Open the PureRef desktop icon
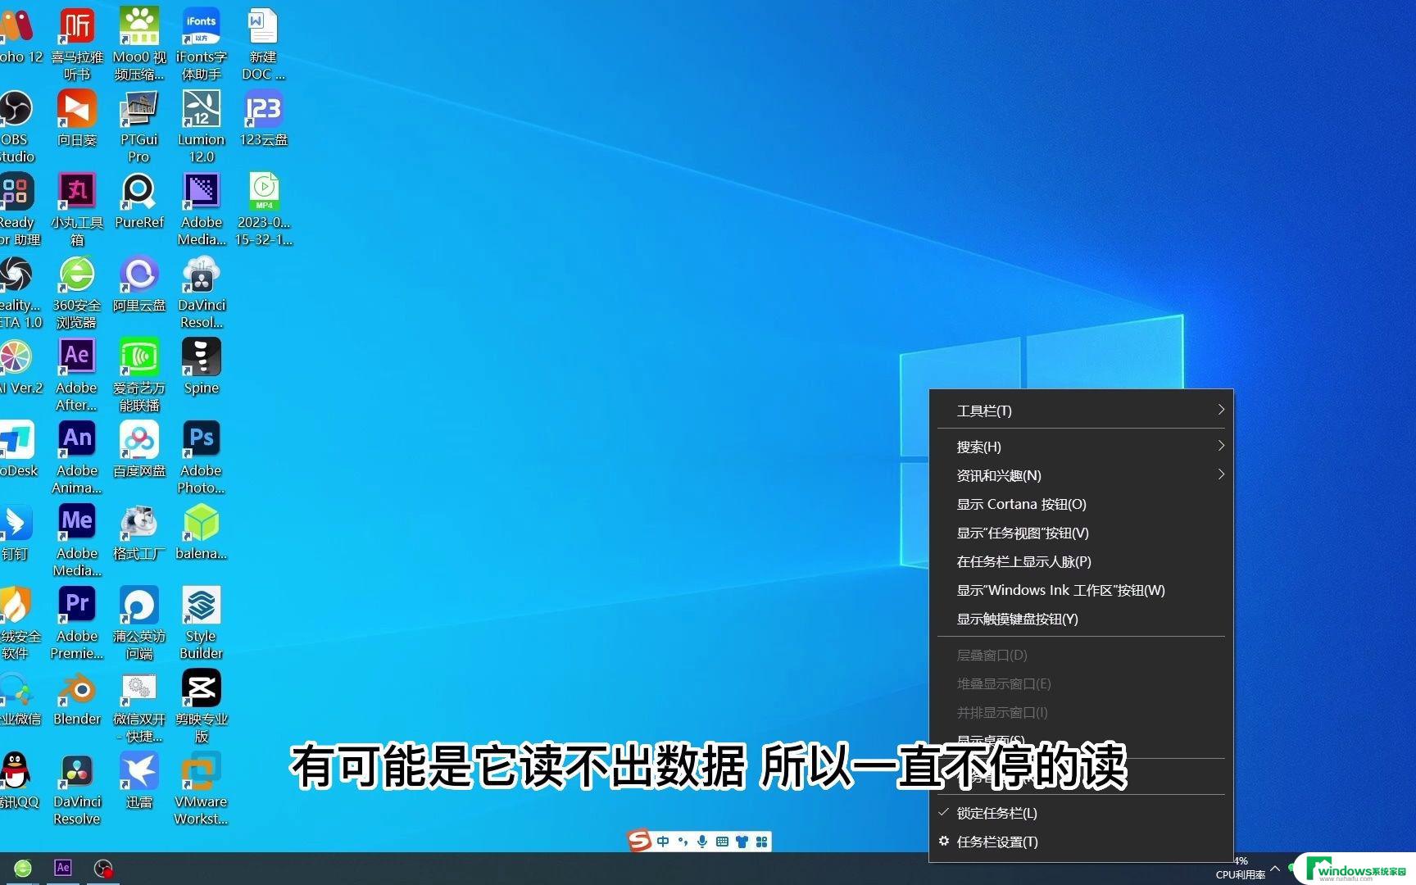This screenshot has width=1416, height=885. (x=139, y=202)
